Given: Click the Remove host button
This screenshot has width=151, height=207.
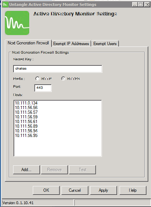Looking at the screenshot, I should pos(54,170).
